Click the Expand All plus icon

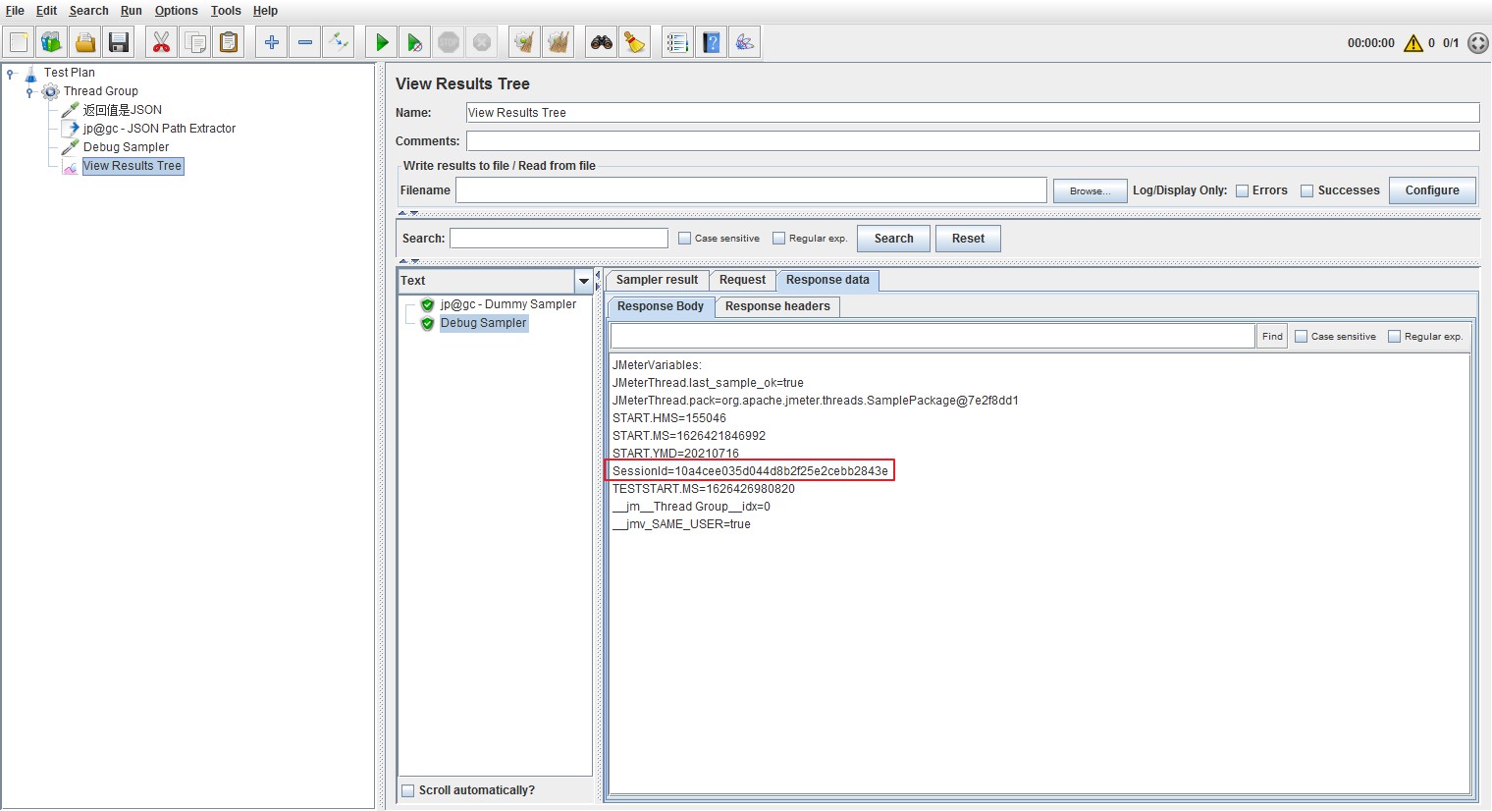pos(272,42)
